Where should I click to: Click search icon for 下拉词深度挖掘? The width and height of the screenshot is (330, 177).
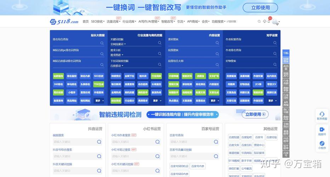(160, 64)
